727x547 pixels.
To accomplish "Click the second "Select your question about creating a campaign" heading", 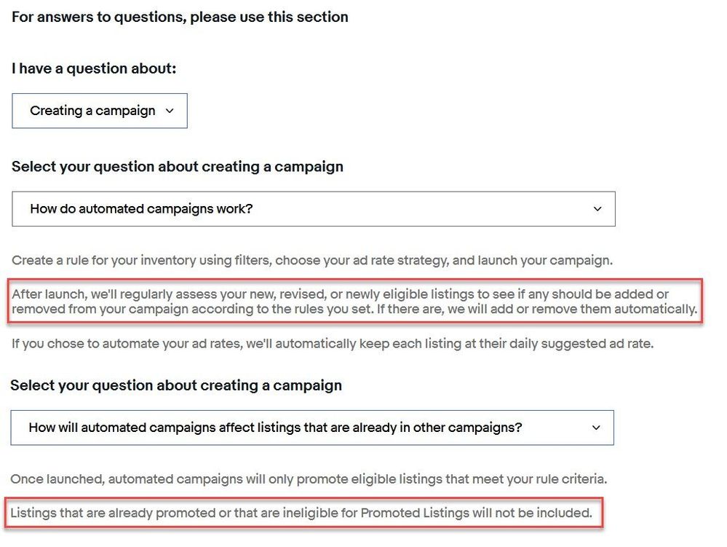I will [x=175, y=385].
